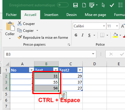Switch to the Accueil tab
The width and height of the screenshot is (125, 110).
click(30, 15)
